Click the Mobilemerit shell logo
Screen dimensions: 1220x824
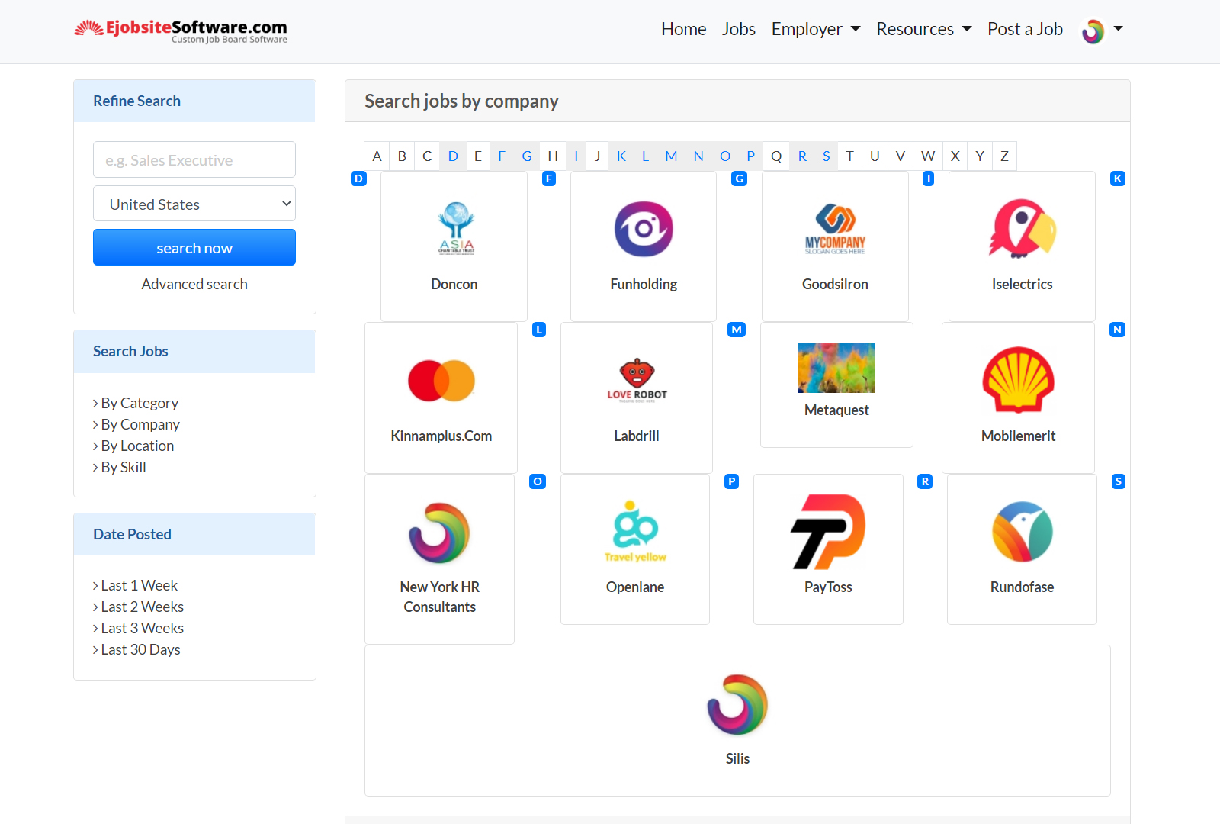1018,380
